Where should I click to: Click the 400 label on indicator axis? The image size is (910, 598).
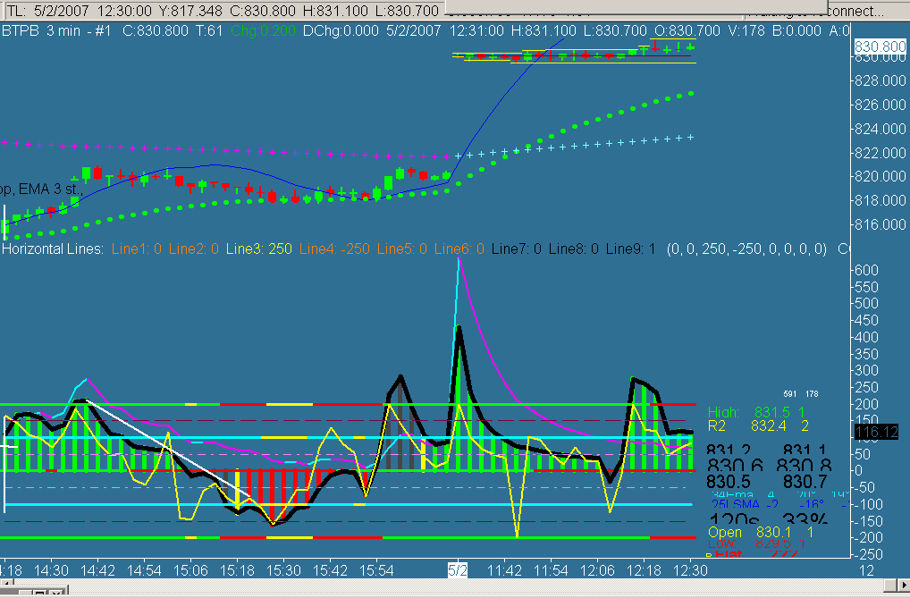pyautogui.click(x=866, y=337)
